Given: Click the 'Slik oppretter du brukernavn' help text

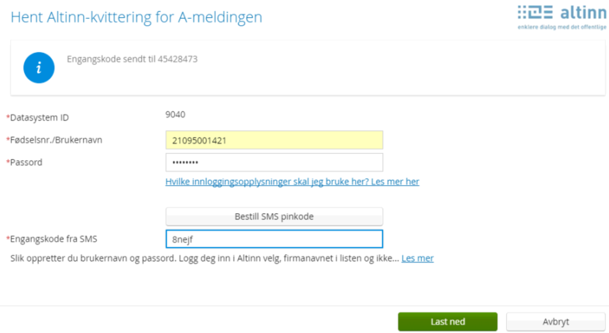Looking at the screenshot, I should 204,258.
